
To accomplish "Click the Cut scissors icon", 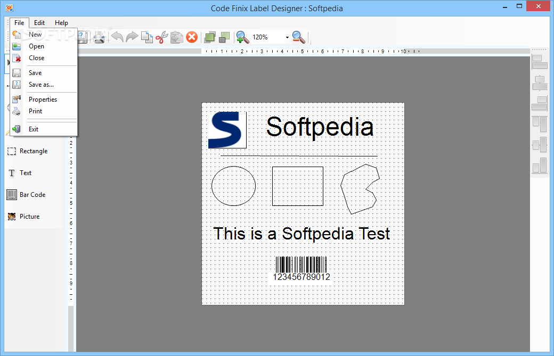I will tap(162, 37).
